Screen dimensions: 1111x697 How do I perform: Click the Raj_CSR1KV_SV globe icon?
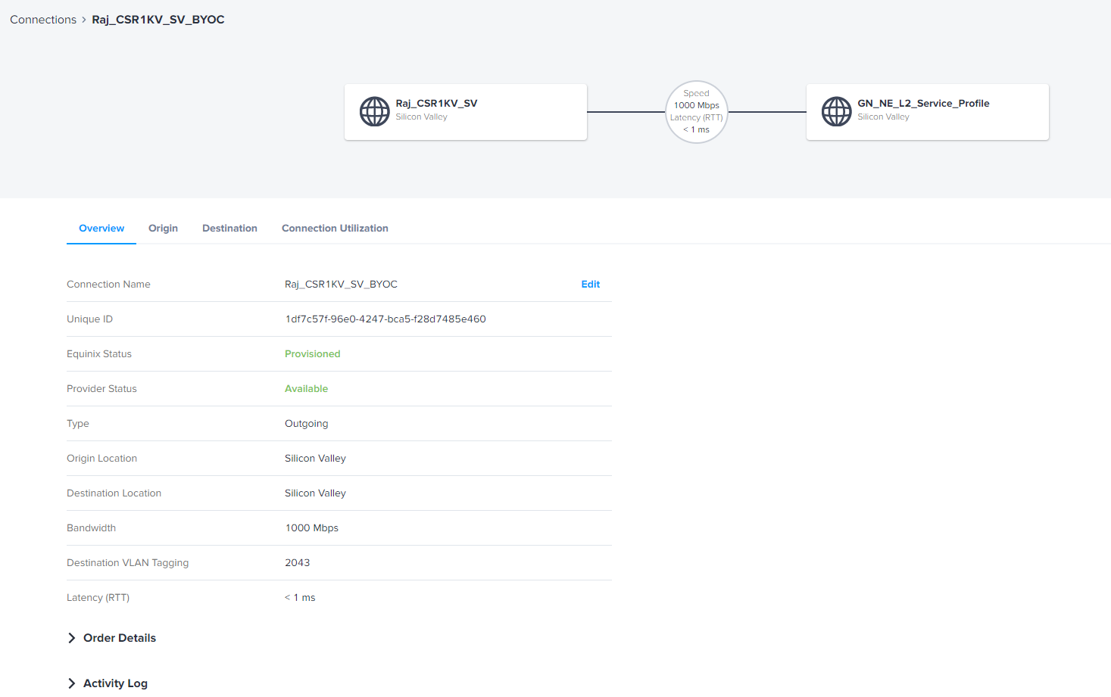[x=374, y=112]
